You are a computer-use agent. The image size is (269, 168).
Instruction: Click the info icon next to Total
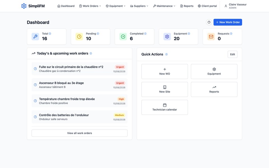coord(50,34)
